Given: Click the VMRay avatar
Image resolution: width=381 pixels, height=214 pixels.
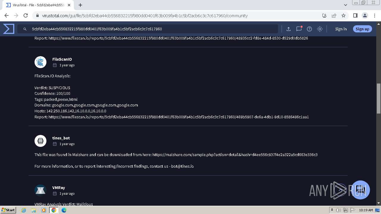Looking at the screenshot, I should point(40,191).
